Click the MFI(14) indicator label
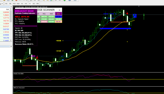164x94 pixels. click(x=19, y=88)
